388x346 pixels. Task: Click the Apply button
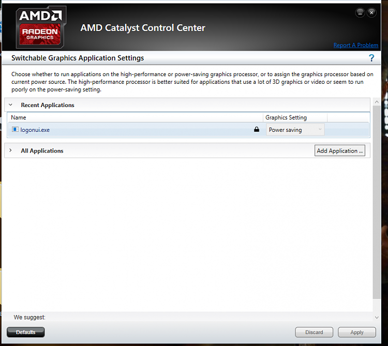pos(357,332)
